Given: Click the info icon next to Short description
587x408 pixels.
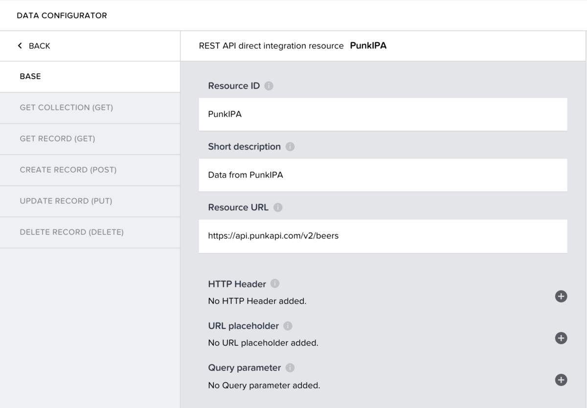Looking at the screenshot, I should tap(290, 147).
